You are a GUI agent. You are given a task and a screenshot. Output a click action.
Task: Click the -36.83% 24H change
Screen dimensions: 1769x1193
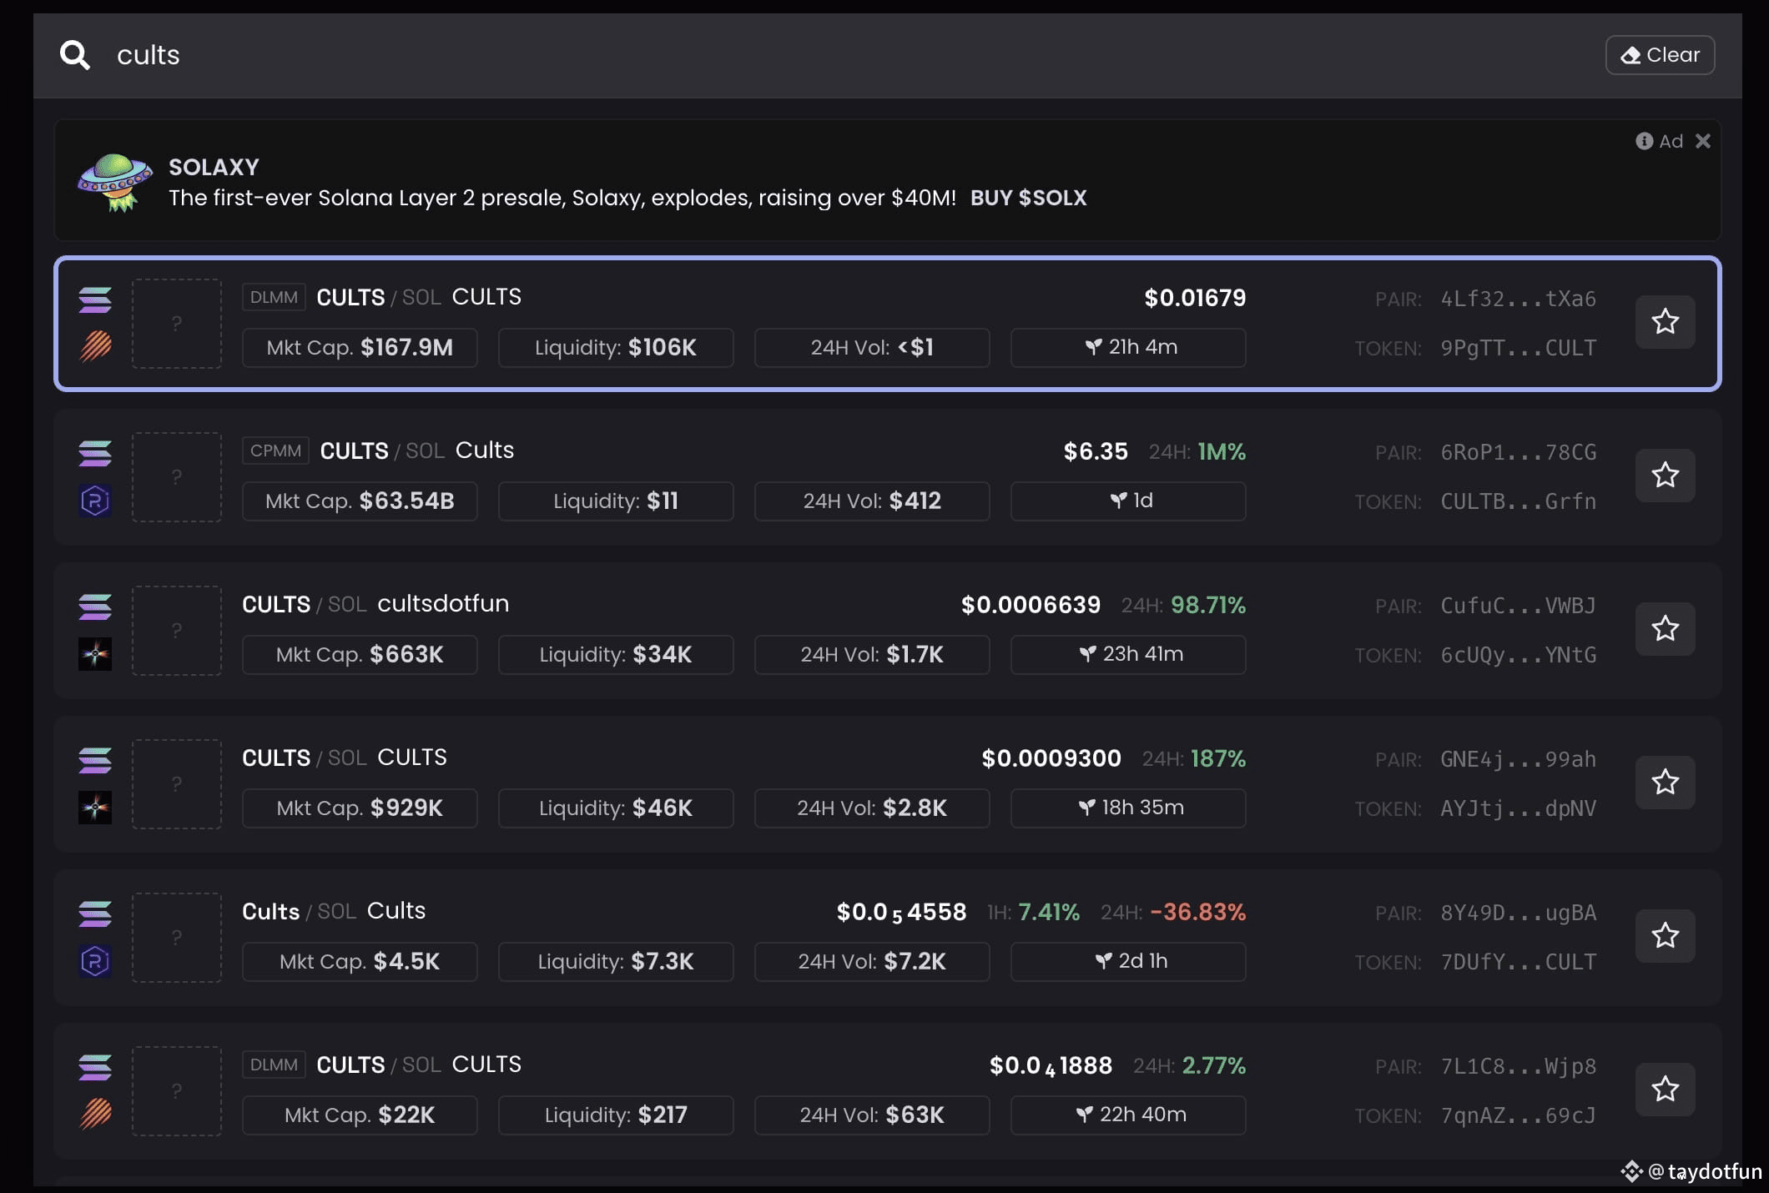click(x=1198, y=912)
